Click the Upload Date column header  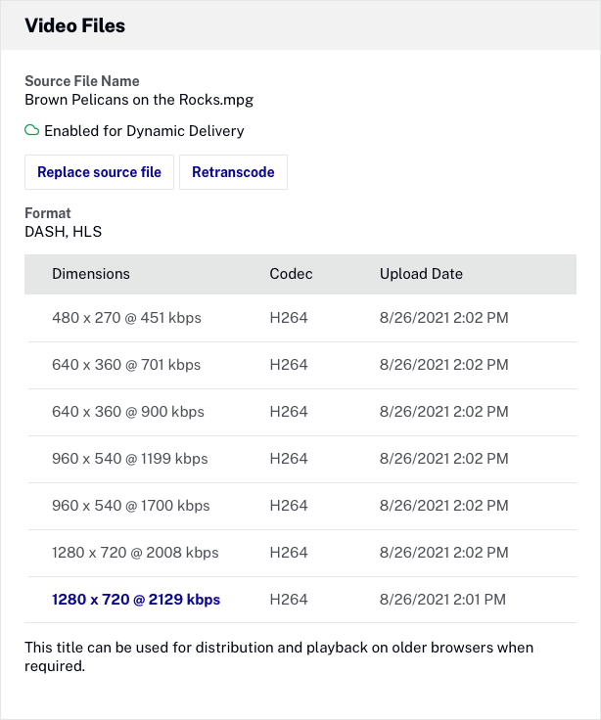point(421,274)
